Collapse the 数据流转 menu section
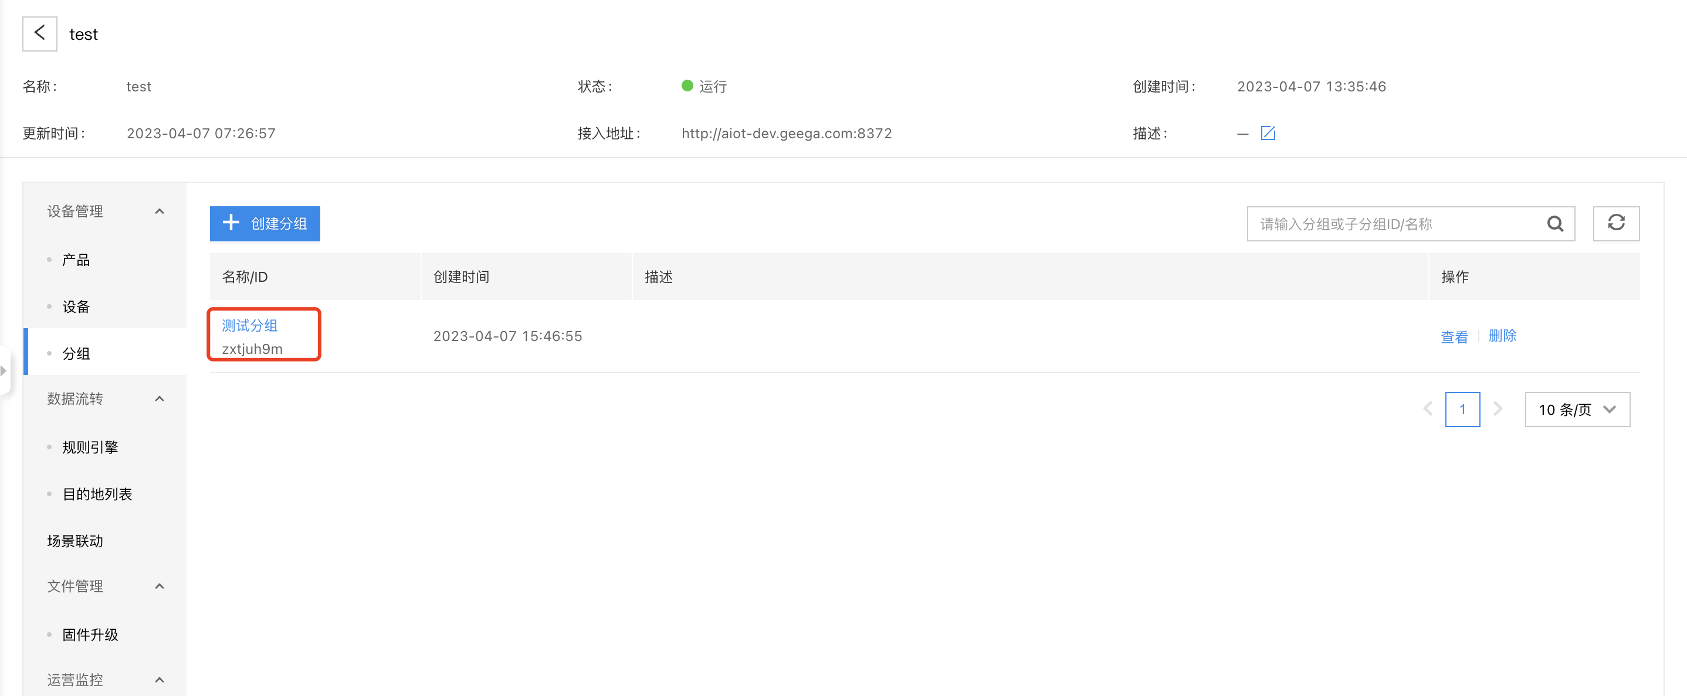Screen dimensions: 1687x696 pyautogui.click(x=159, y=398)
